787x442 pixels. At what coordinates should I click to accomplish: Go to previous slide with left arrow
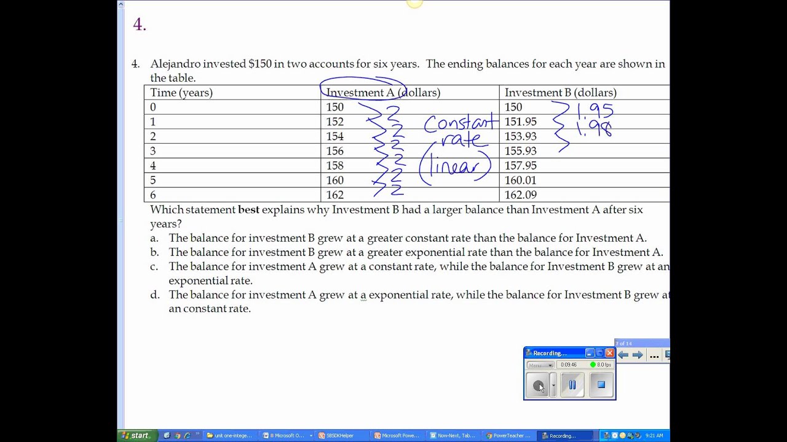pyautogui.click(x=623, y=355)
